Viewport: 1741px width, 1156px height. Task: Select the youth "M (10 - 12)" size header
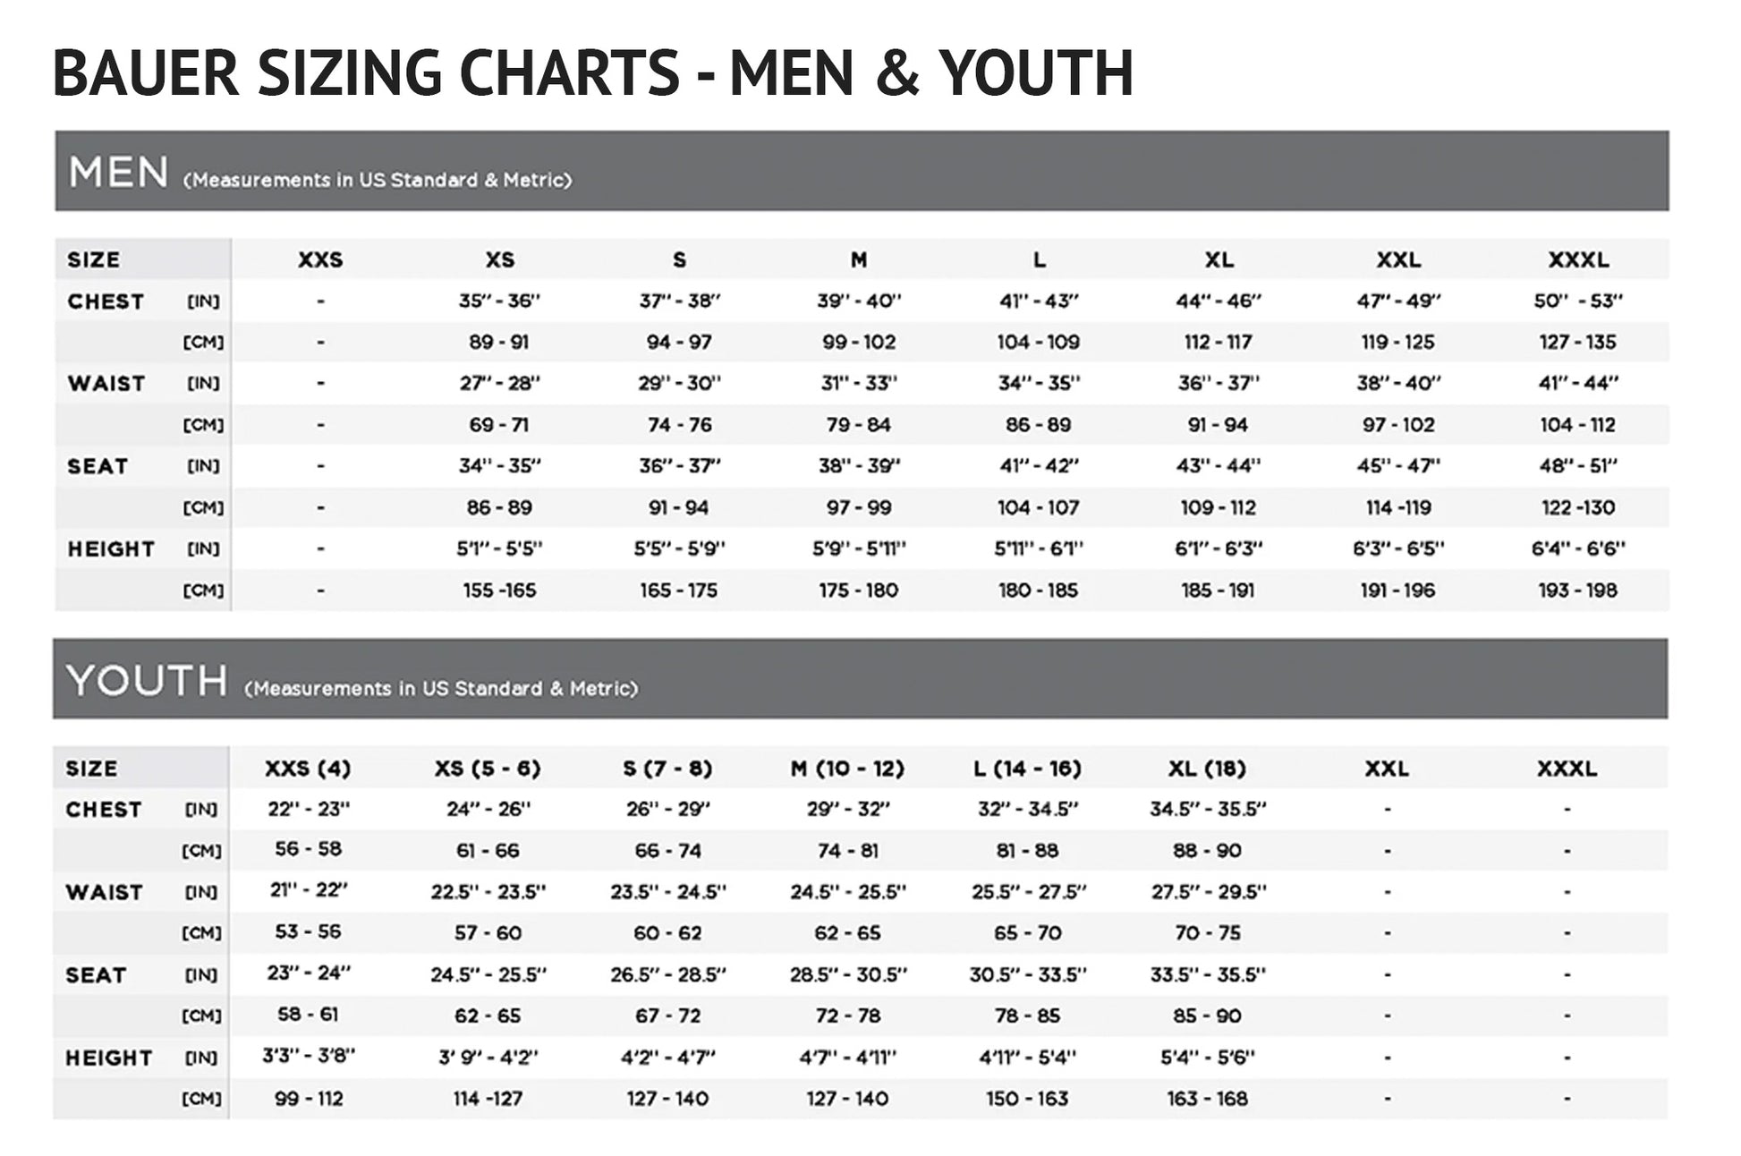click(847, 769)
